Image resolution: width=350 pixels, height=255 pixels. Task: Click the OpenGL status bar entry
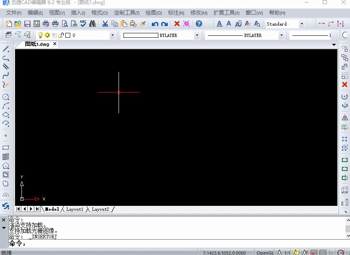265,253
